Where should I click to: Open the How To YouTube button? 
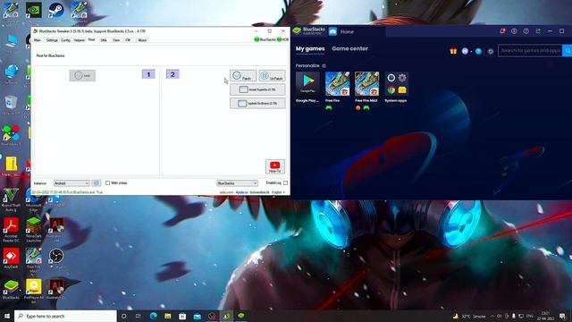(274, 166)
